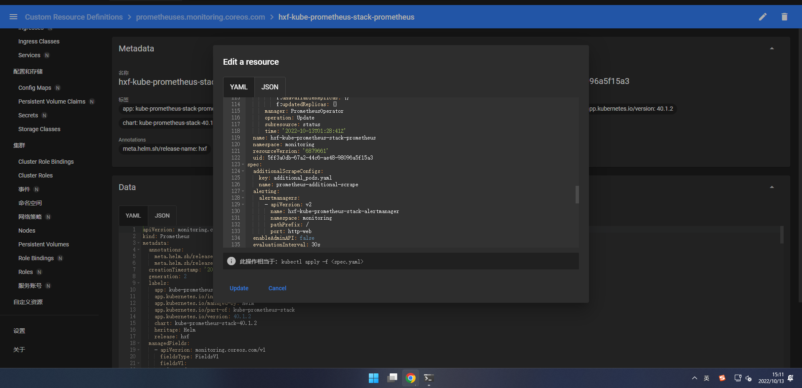
Task: Open Storage Classes in sidebar
Action: click(39, 129)
